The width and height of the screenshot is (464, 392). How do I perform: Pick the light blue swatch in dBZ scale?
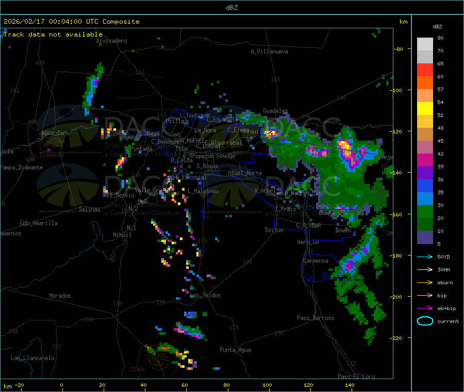tap(425, 199)
